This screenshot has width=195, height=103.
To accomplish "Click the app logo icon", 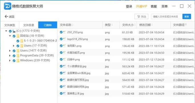I will [x=7, y=6].
